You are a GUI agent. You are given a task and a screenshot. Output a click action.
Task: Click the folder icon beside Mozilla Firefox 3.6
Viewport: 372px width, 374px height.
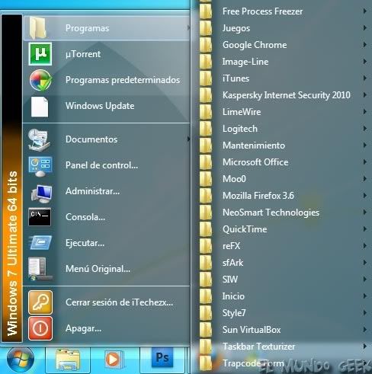(206, 196)
